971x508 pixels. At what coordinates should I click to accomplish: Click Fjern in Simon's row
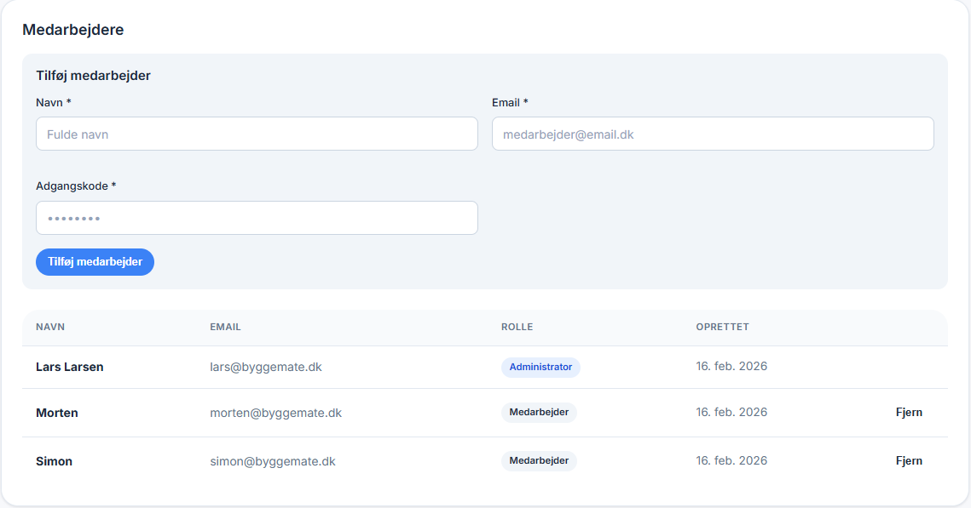(909, 461)
